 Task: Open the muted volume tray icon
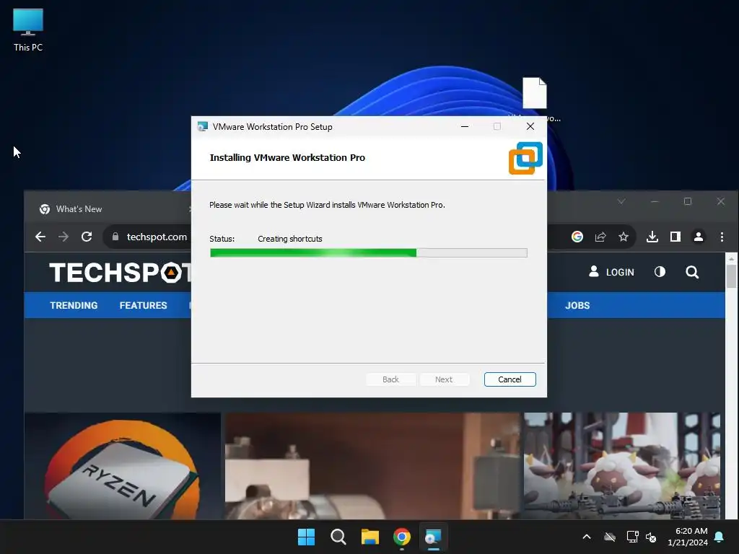[651, 537]
